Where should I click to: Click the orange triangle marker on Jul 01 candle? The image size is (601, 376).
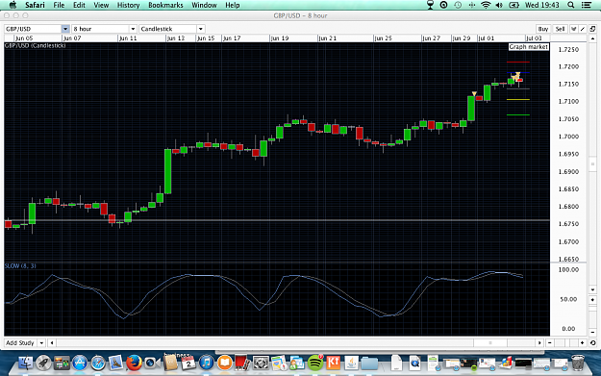474,93
